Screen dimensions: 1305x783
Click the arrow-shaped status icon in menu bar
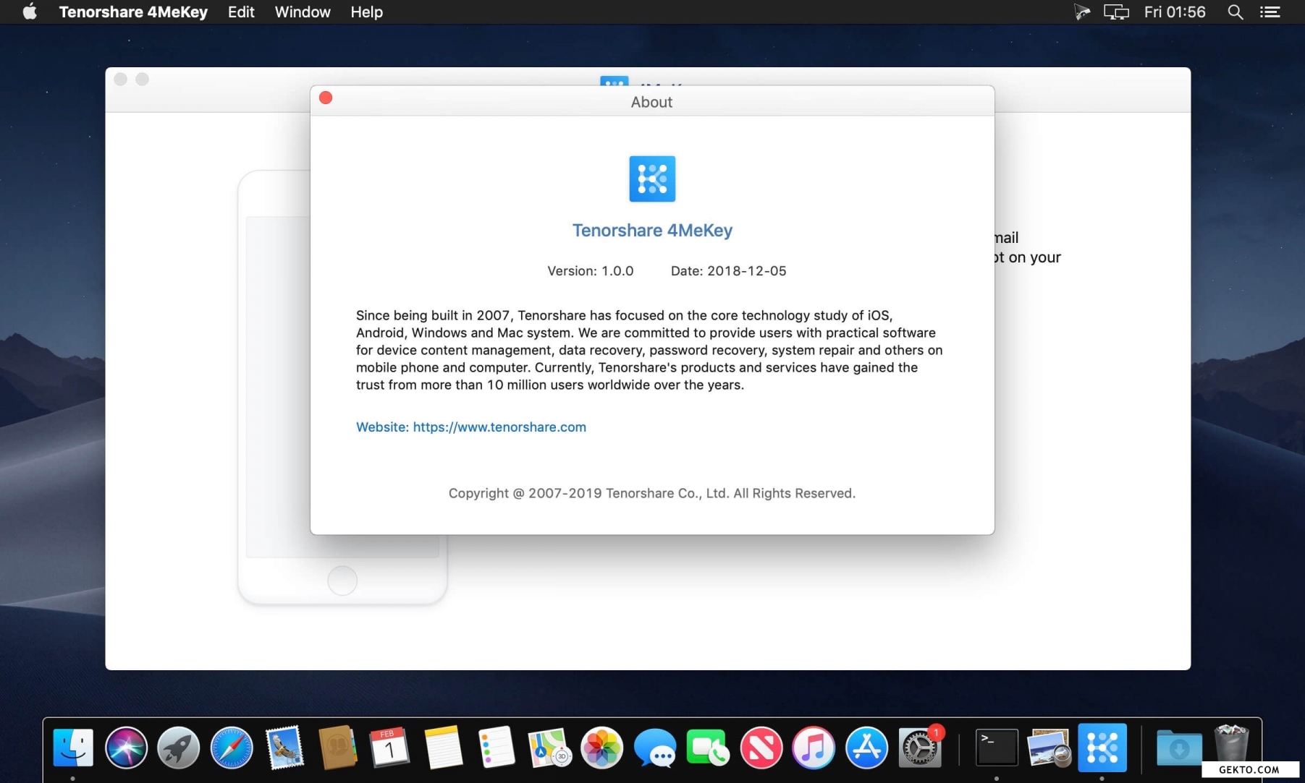coord(1082,12)
